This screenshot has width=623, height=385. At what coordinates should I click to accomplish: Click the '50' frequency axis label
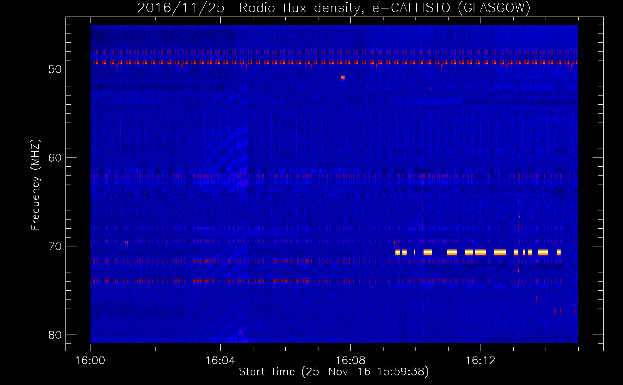55,69
